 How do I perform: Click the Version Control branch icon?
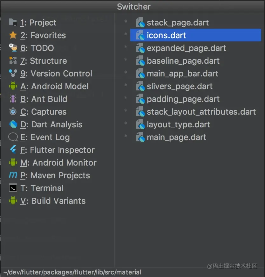coord(13,74)
